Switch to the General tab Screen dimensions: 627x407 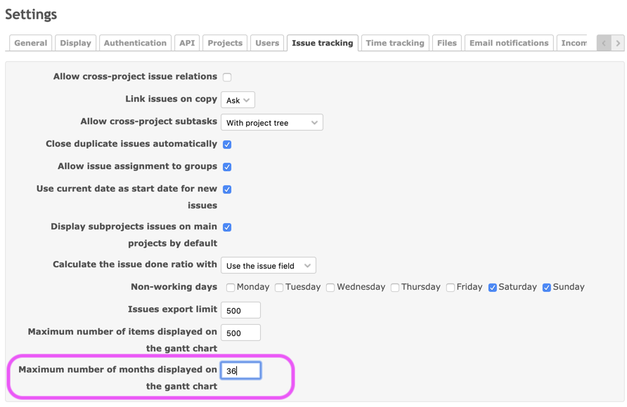31,43
